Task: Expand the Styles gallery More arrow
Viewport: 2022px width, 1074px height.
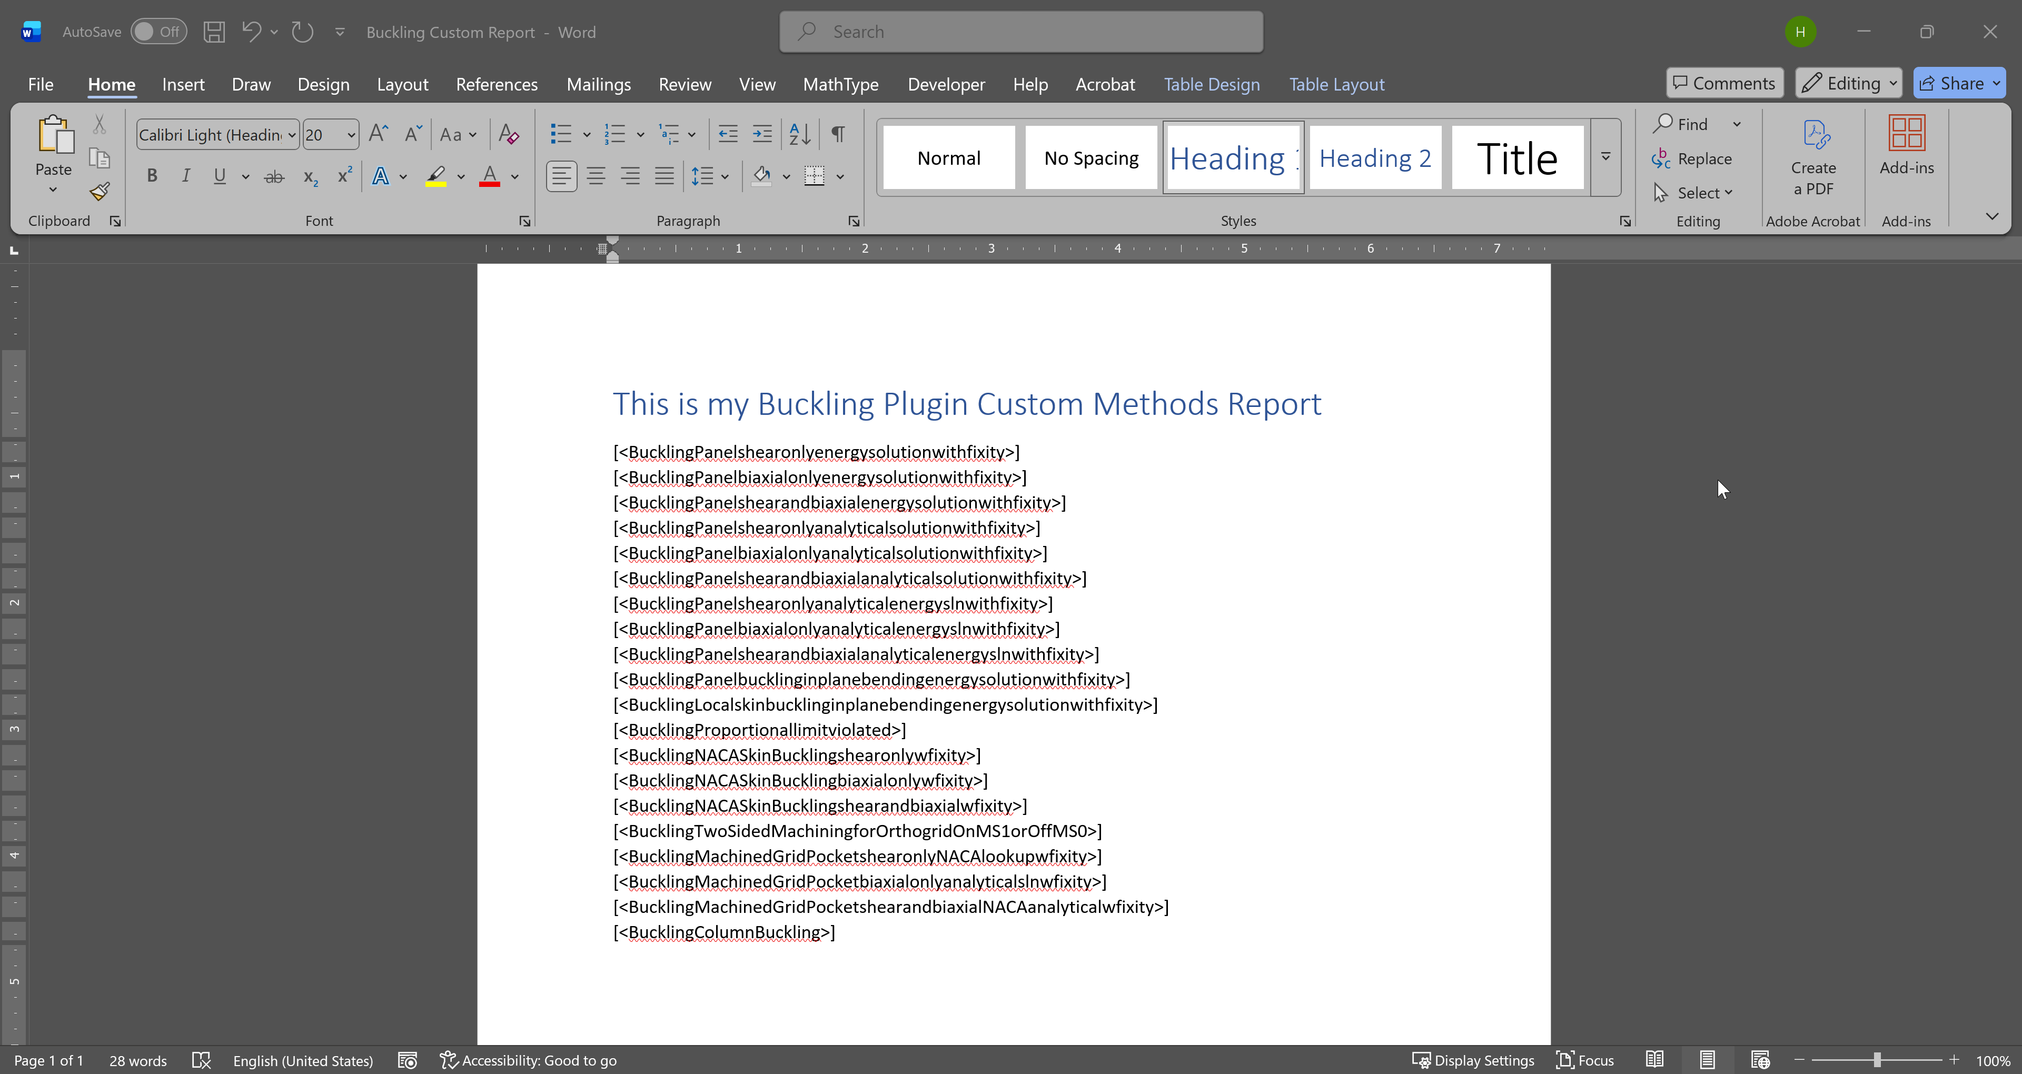Action: 1606,157
